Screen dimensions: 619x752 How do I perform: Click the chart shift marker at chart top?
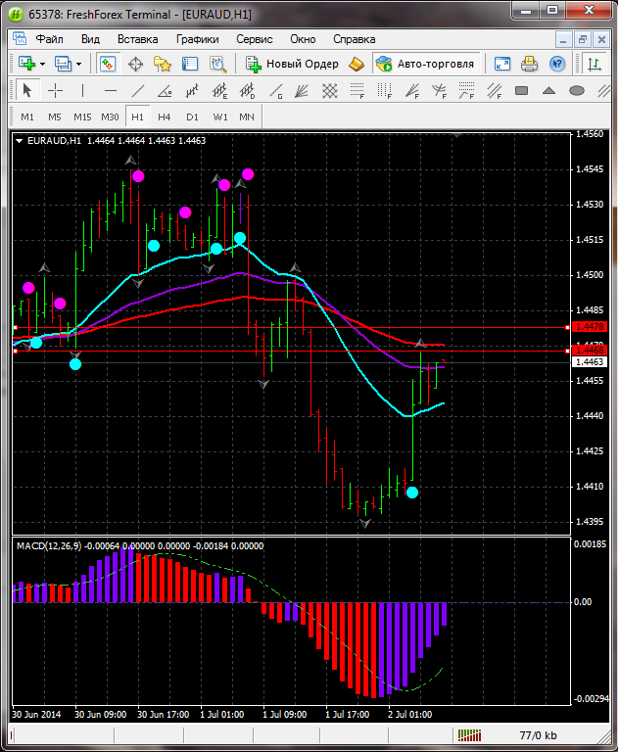[x=457, y=135]
